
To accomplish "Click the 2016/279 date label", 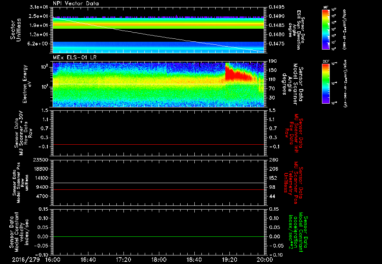I will [25, 259].
